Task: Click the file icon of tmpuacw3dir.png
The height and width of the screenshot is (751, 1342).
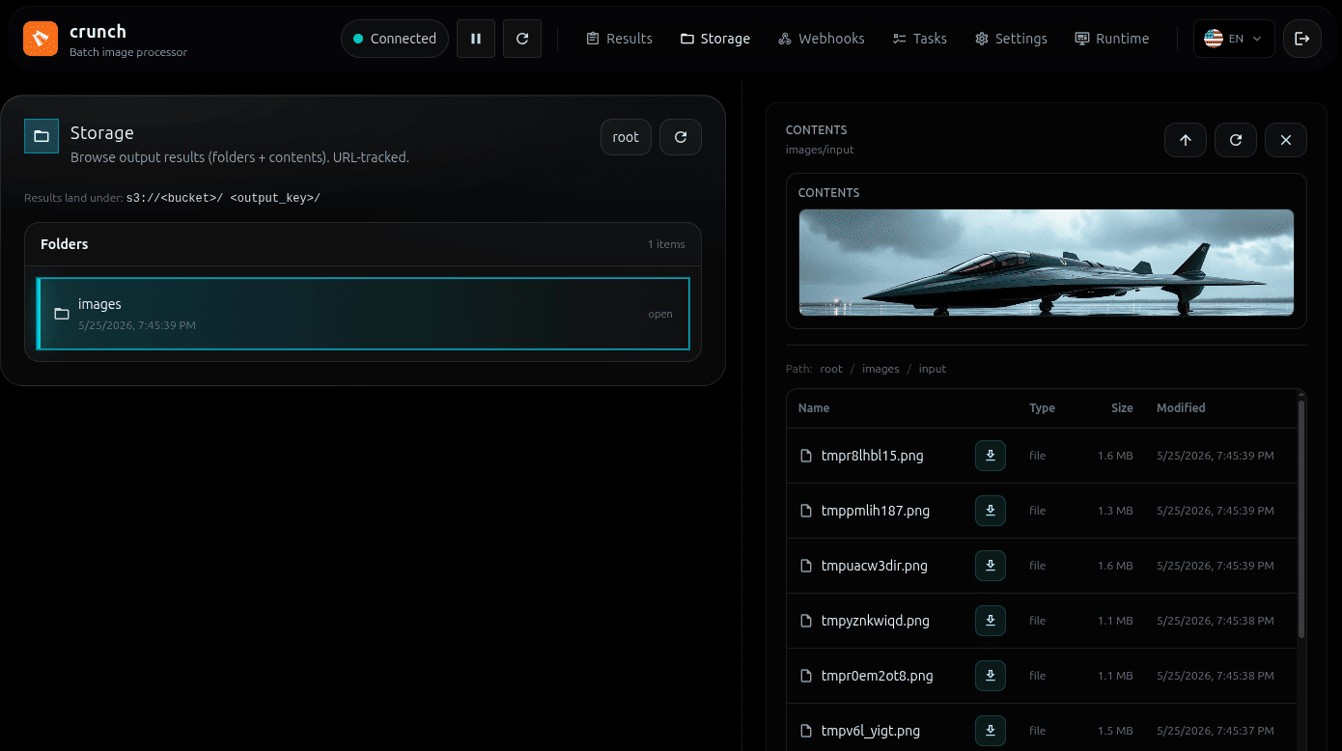Action: point(806,566)
